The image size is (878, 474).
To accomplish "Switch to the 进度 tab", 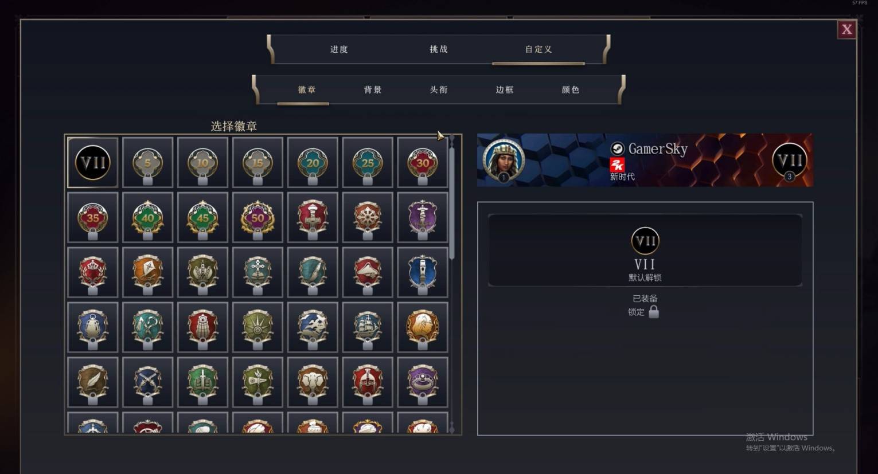I will (x=339, y=49).
